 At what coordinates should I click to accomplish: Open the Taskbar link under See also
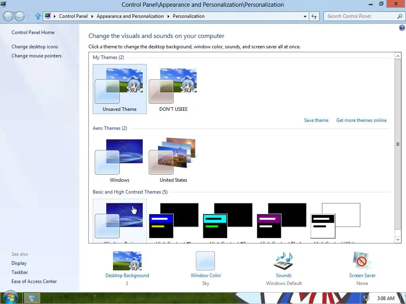pos(20,272)
